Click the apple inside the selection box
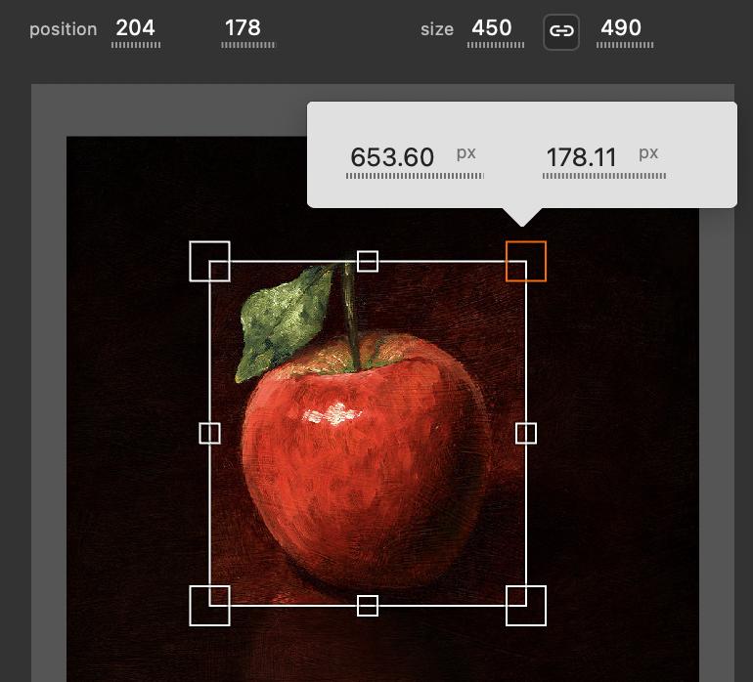 (x=365, y=461)
